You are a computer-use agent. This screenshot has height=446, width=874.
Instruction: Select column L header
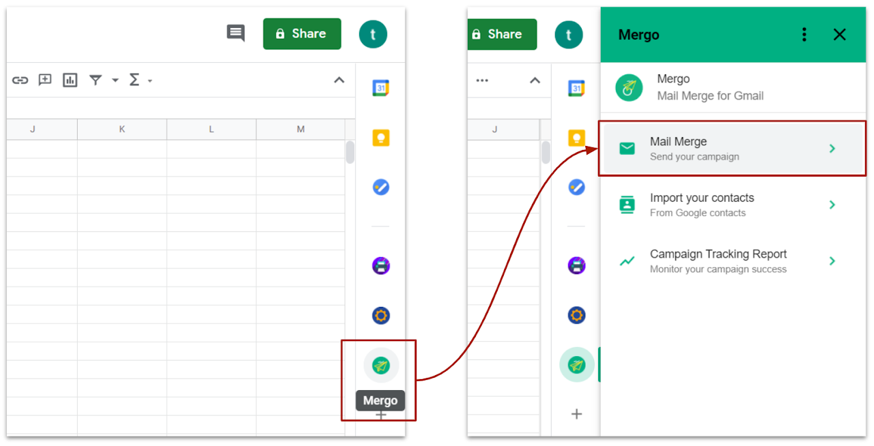[212, 129]
